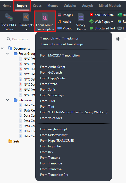The width and height of the screenshot is (126, 183).
Task: Expand the Web Pages dropdown arrow
Action: point(112,21)
